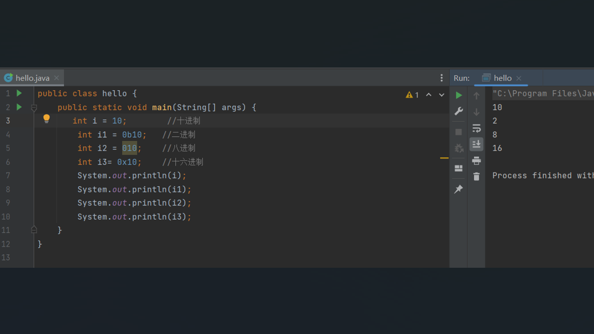This screenshot has width=594, height=334.
Task: Toggle scroll to end of console
Action: 476,144
